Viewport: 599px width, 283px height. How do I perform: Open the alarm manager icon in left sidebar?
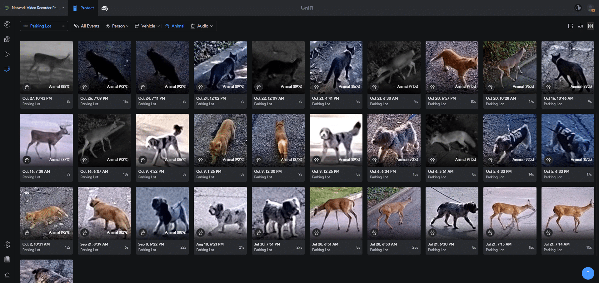click(x=7, y=275)
